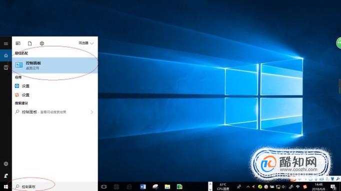
Task: Open File Explorer from the taskbar
Action: 167,186
